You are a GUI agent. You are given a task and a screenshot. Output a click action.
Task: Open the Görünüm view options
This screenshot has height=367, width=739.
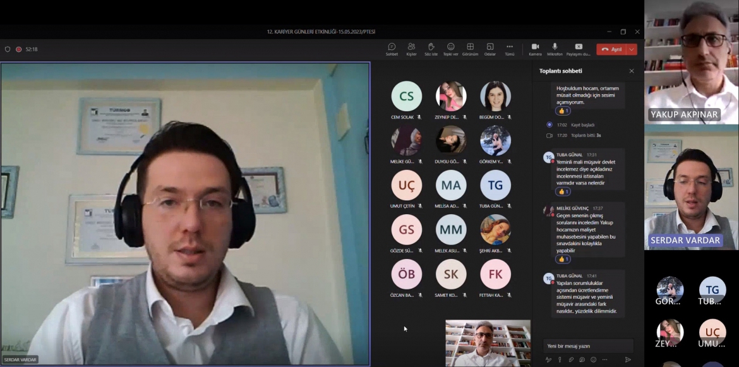pos(470,49)
